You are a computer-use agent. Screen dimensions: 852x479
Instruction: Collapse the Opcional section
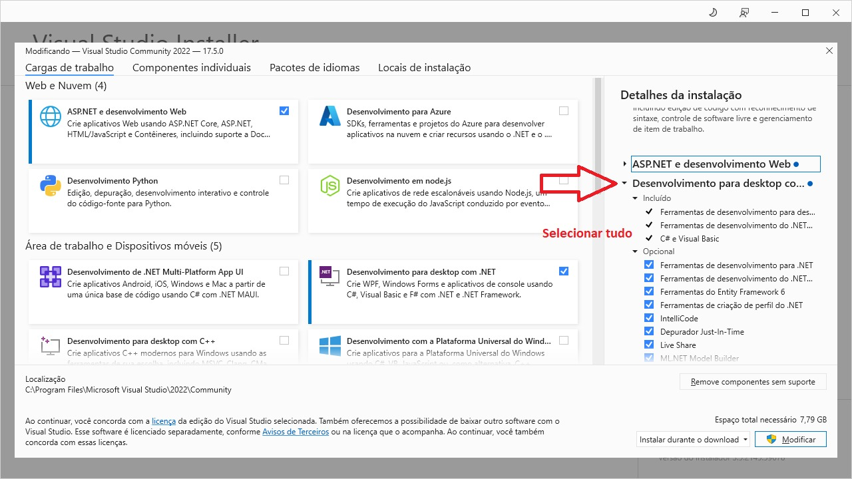635,251
